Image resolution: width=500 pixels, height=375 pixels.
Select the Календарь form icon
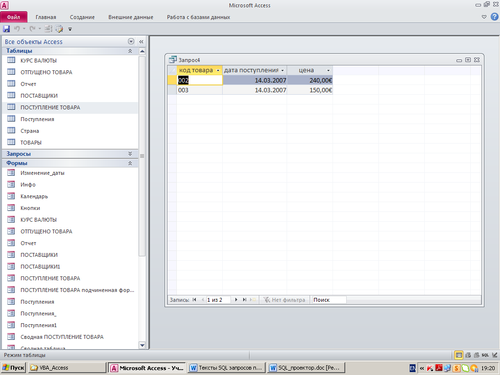tap(11, 196)
